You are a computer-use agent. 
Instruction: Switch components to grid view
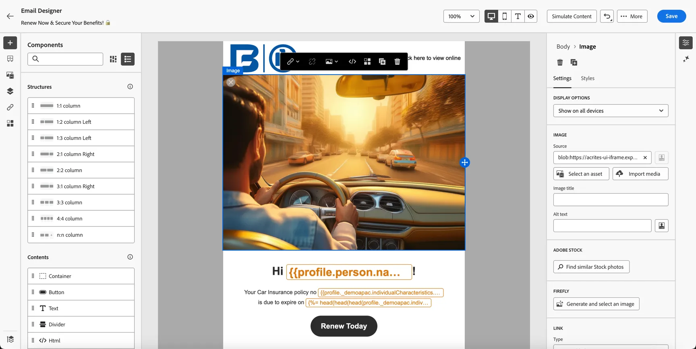click(113, 59)
